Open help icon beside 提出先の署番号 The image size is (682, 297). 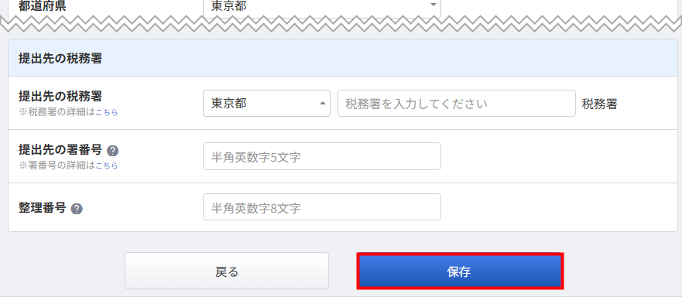pos(113,151)
